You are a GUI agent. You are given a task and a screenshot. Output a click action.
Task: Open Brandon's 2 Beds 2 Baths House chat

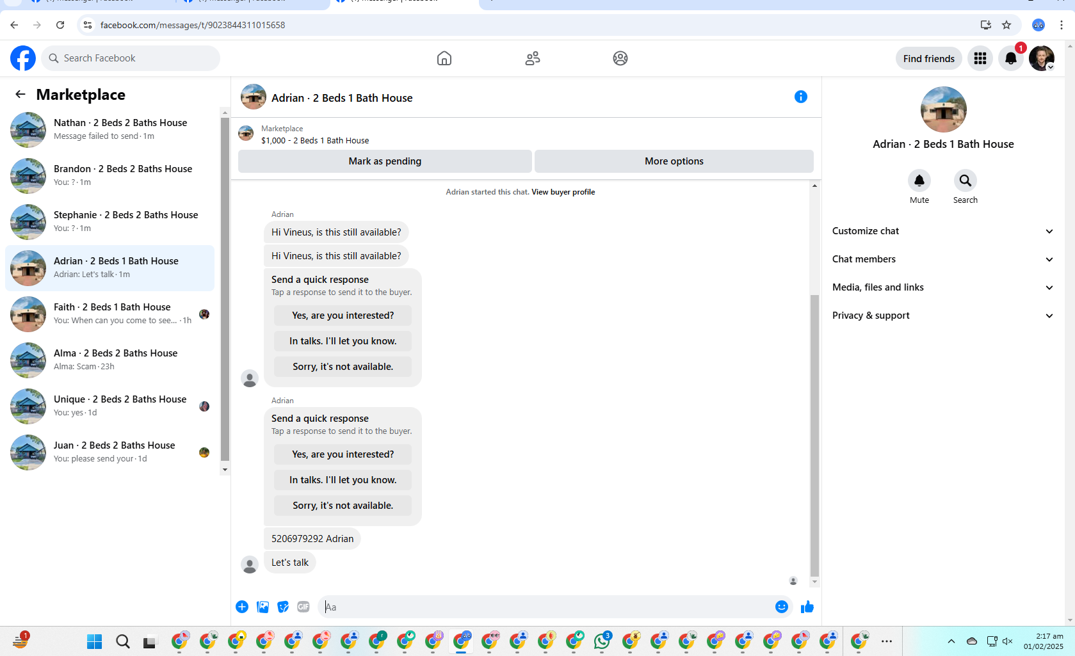[x=110, y=176]
